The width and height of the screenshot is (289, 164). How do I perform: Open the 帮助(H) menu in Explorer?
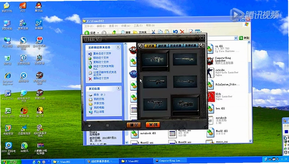point(150,25)
